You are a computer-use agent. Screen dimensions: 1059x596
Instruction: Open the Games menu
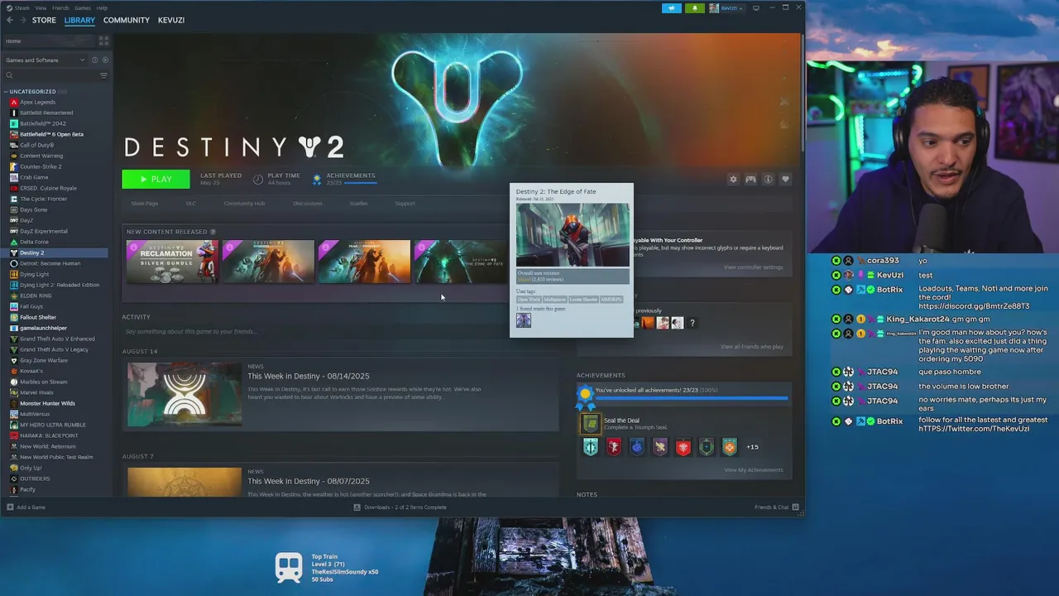pos(83,7)
